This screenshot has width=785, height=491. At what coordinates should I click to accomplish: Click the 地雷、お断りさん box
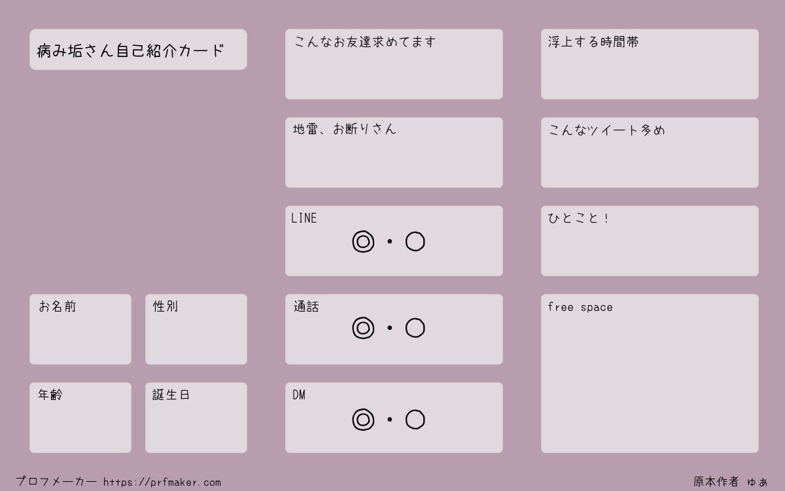[x=394, y=153]
